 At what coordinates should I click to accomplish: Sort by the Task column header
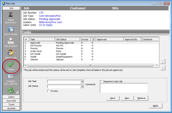[42, 39]
